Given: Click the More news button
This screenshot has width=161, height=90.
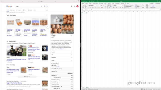Looking at the screenshot, I should point(27,77).
